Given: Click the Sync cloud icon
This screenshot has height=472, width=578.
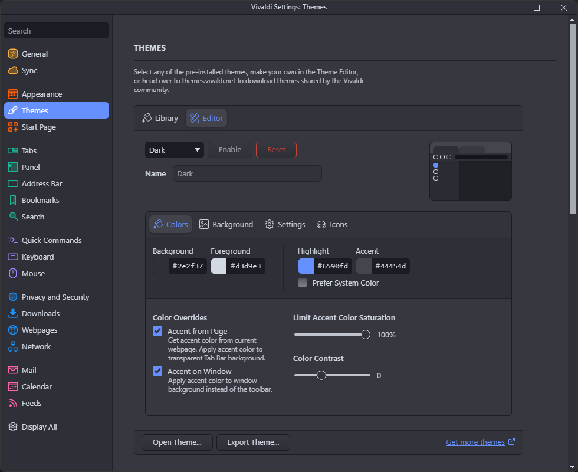Looking at the screenshot, I should coord(13,70).
